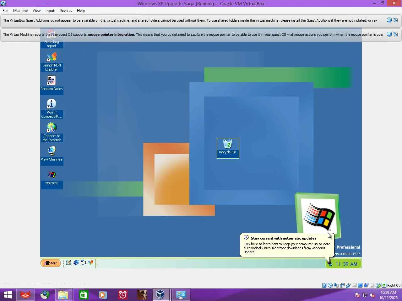Image resolution: width=402 pixels, height=301 pixels.
Task: Click the Right Ctrl host key label
Action: [x=394, y=285]
